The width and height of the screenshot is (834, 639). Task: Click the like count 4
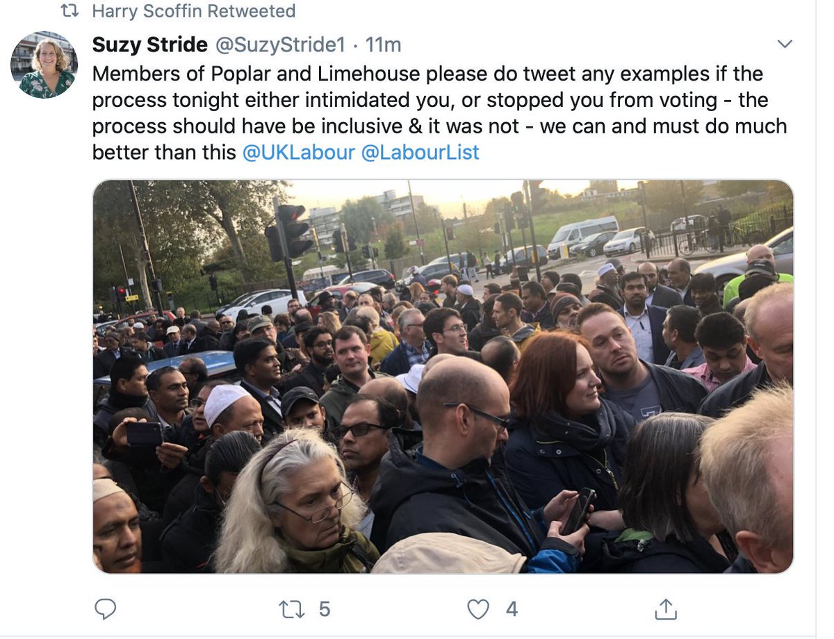tap(512, 609)
